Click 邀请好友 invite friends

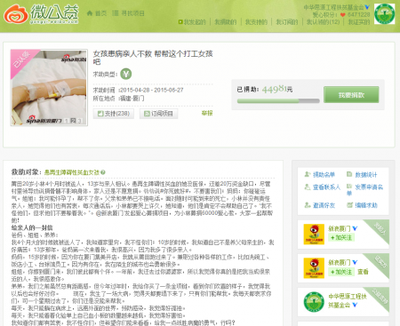[320, 205]
